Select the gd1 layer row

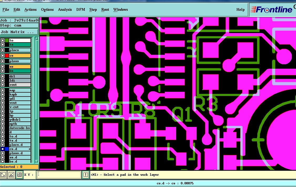pyautogui.click(x=20, y=99)
